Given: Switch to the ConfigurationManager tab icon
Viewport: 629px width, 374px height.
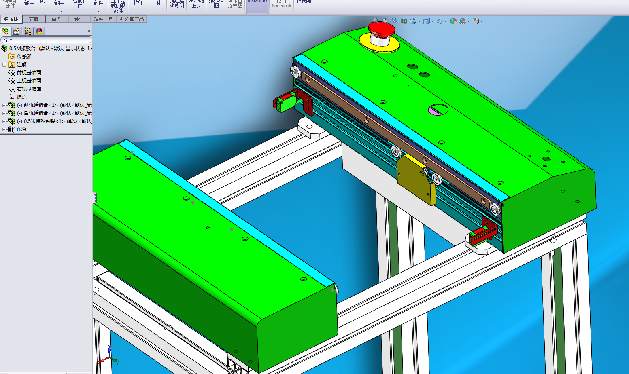Looking at the screenshot, I should tap(28, 31).
